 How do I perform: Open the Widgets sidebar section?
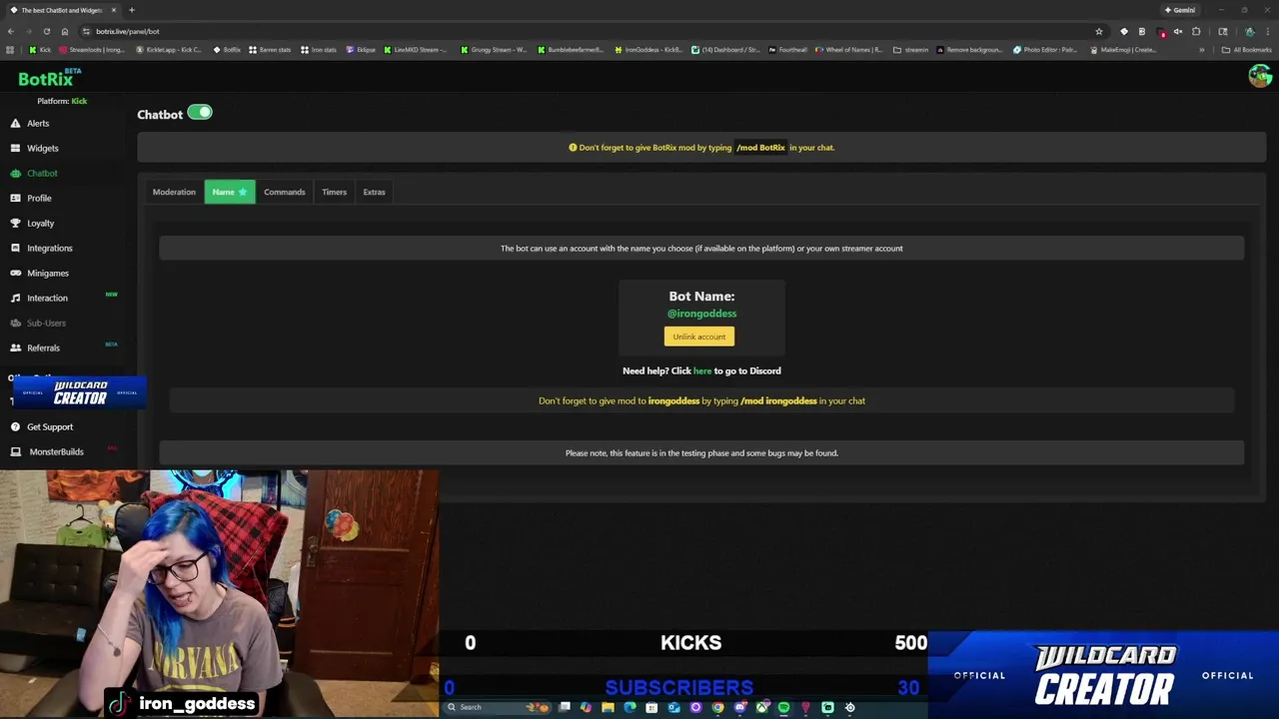tap(42, 148)
